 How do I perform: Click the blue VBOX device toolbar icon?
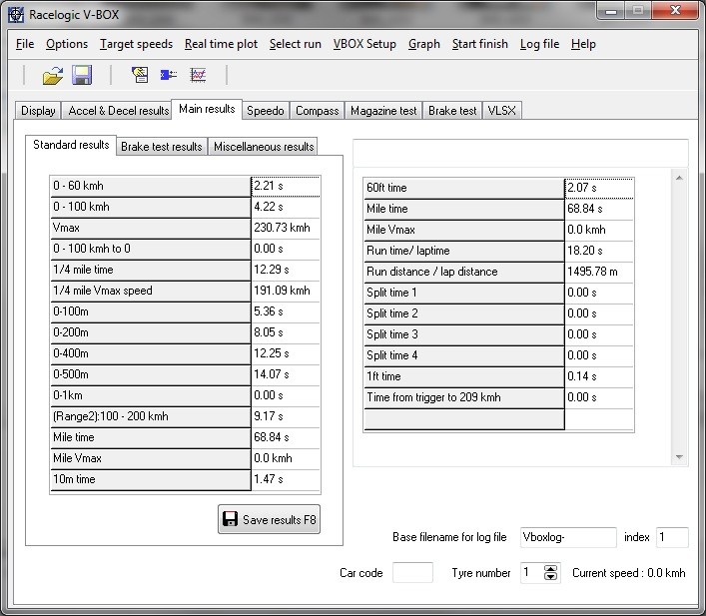tap(169, 75)
